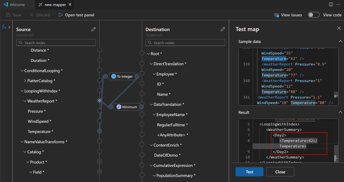Click Save in the toolbar

tap(14, 15)
